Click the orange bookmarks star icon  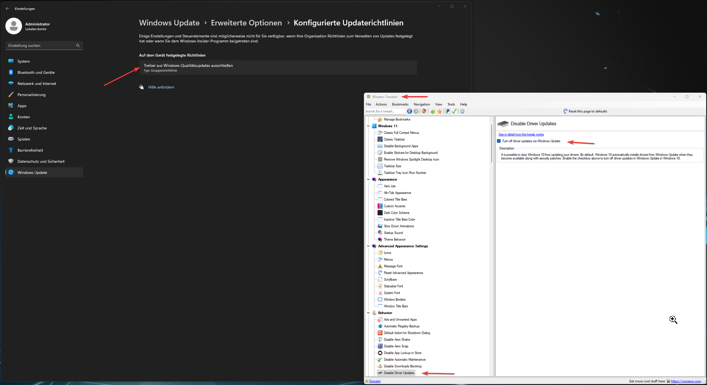click(440, 111)
